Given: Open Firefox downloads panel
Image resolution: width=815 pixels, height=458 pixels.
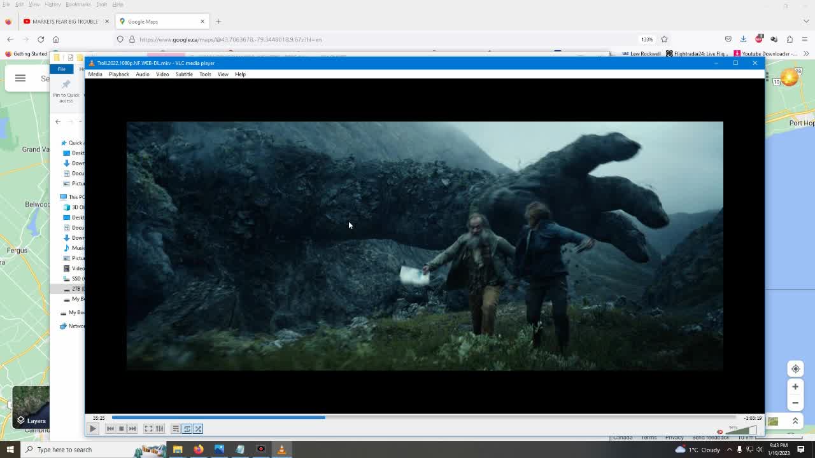Looking at the screenshot, I should 743,39.
